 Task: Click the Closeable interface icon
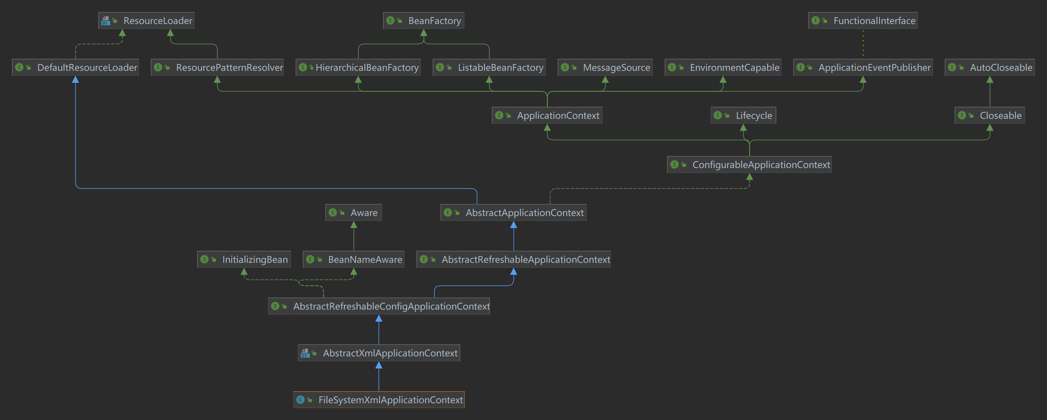point(962,115)
